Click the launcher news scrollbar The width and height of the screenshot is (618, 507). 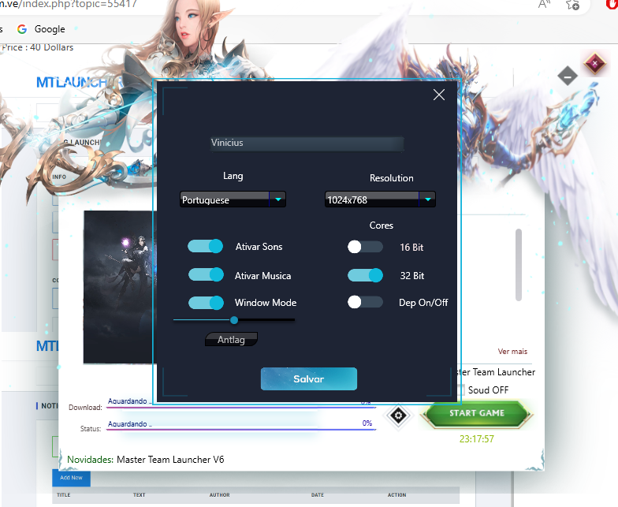click(x=519, y=265)
